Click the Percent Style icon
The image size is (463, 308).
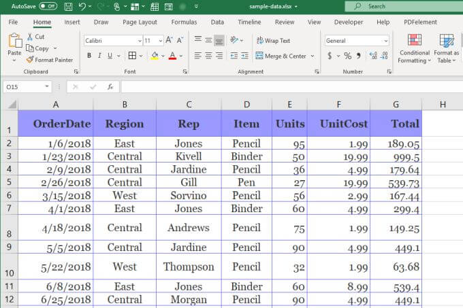coord(347,56)
